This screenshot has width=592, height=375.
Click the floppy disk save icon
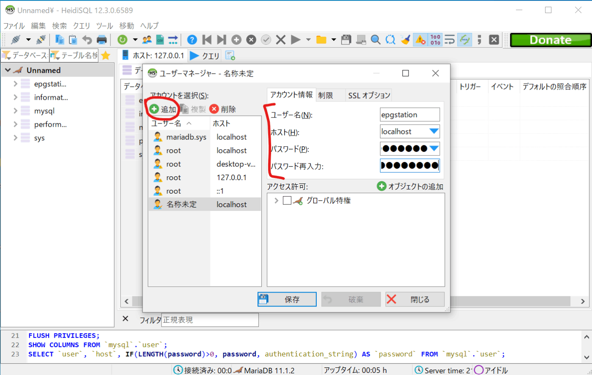click(x=346, y=40)
